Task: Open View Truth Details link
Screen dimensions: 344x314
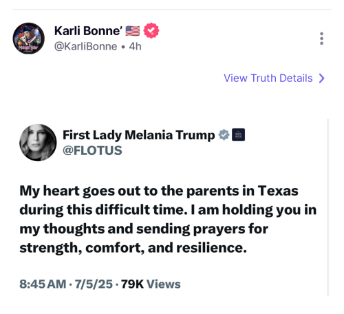Action: (x=275, y=78)
